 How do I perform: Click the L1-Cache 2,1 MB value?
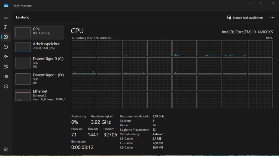[x=157, y=139]
